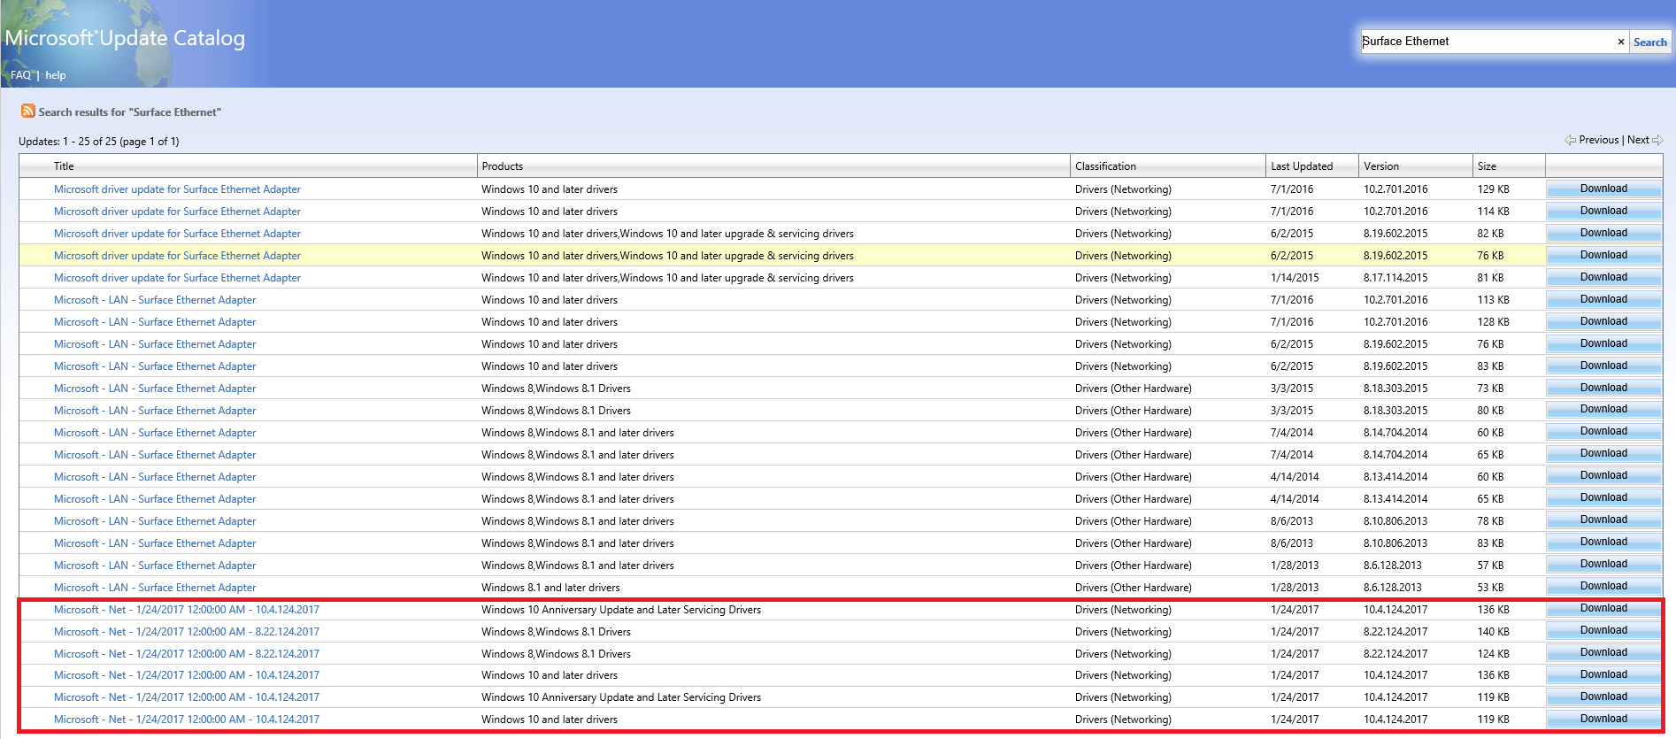Open the title link of the 129 KB update
This screenshot has width=1676, height=739.
point(177,189)
